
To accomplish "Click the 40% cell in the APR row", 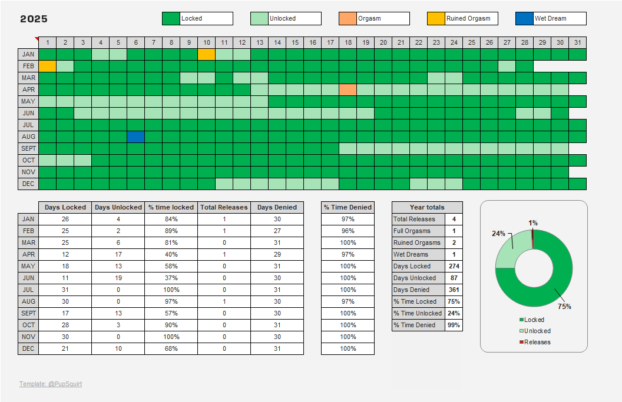I will click(171, 254).
